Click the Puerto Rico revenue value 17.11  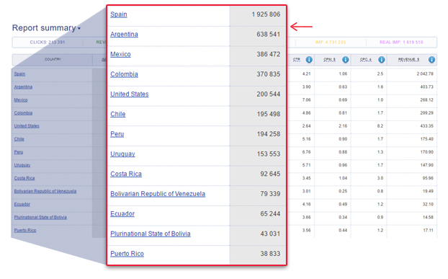pyautogui.click(x=428, y=231)
